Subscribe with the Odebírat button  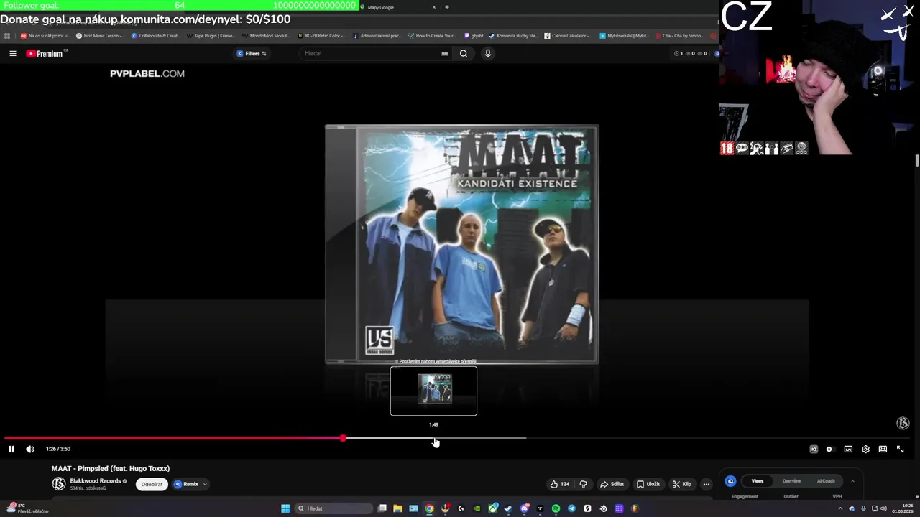click(x=152, y=484)
